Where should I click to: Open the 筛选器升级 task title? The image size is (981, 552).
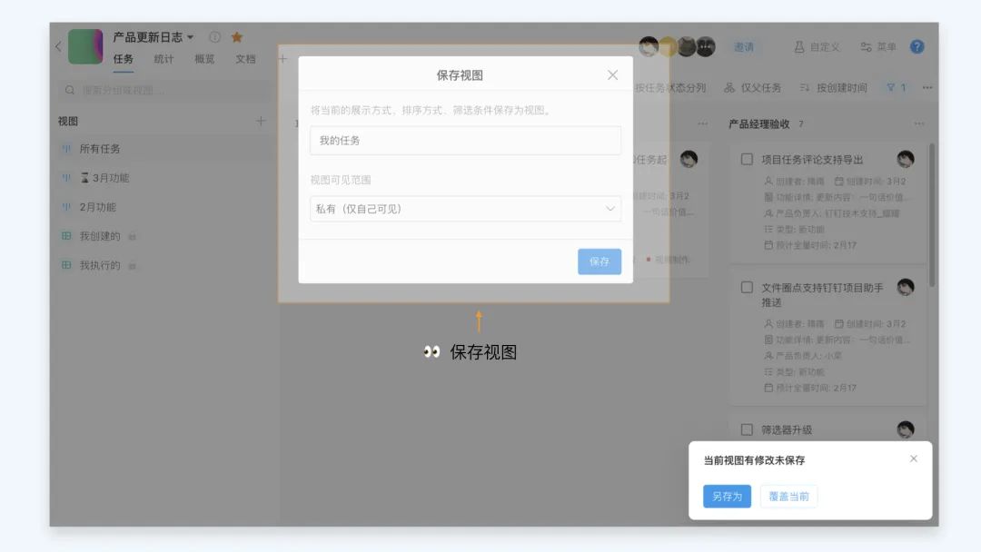click(787, 430)
